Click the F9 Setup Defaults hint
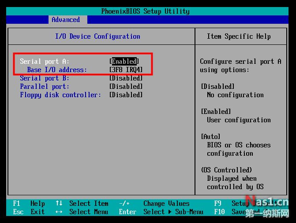Image resolution: width=296 pixels, height=223 pixels. pyautogui.click(x=248, y=204)
